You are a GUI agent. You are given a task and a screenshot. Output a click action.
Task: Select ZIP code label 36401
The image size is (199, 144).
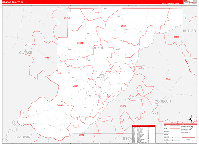(x=169, y=79)
